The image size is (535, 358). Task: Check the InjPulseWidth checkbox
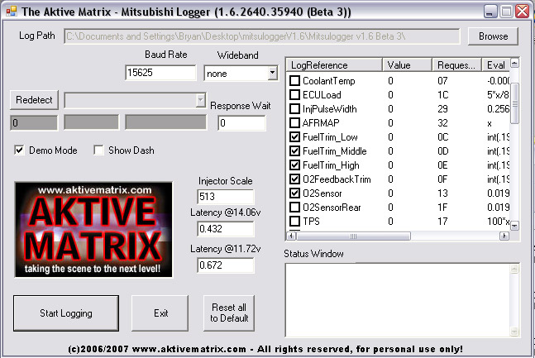[294, 109]
